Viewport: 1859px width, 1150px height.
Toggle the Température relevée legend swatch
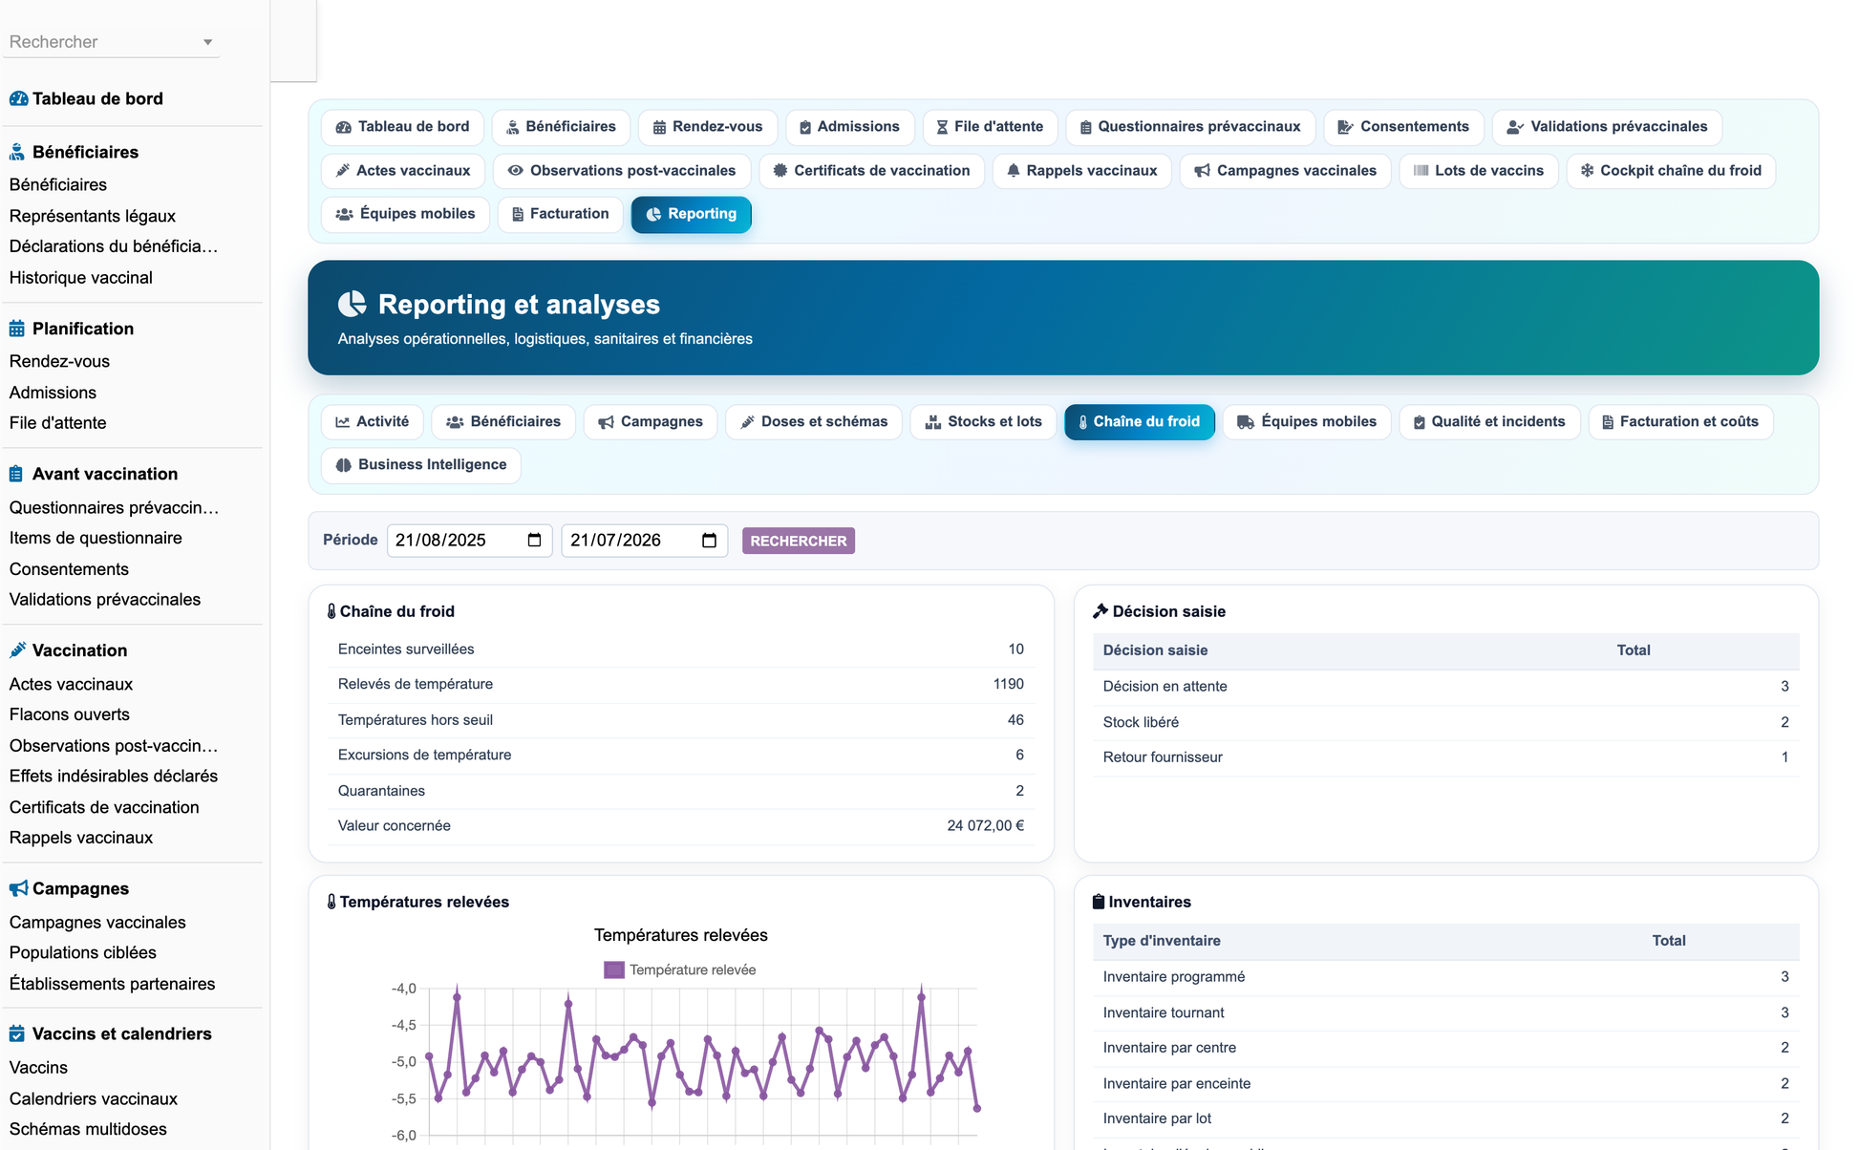tap(614, 969)
